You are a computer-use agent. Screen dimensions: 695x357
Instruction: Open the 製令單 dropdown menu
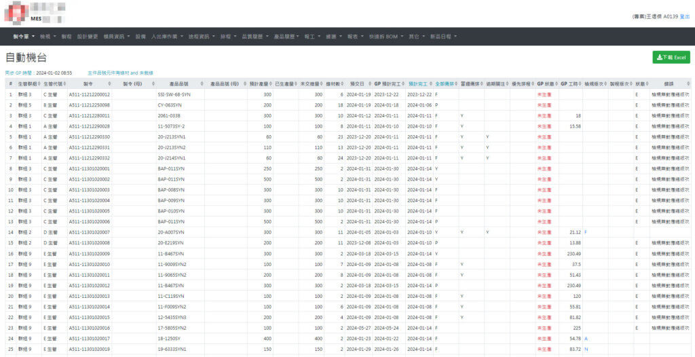tap(24, 36)
